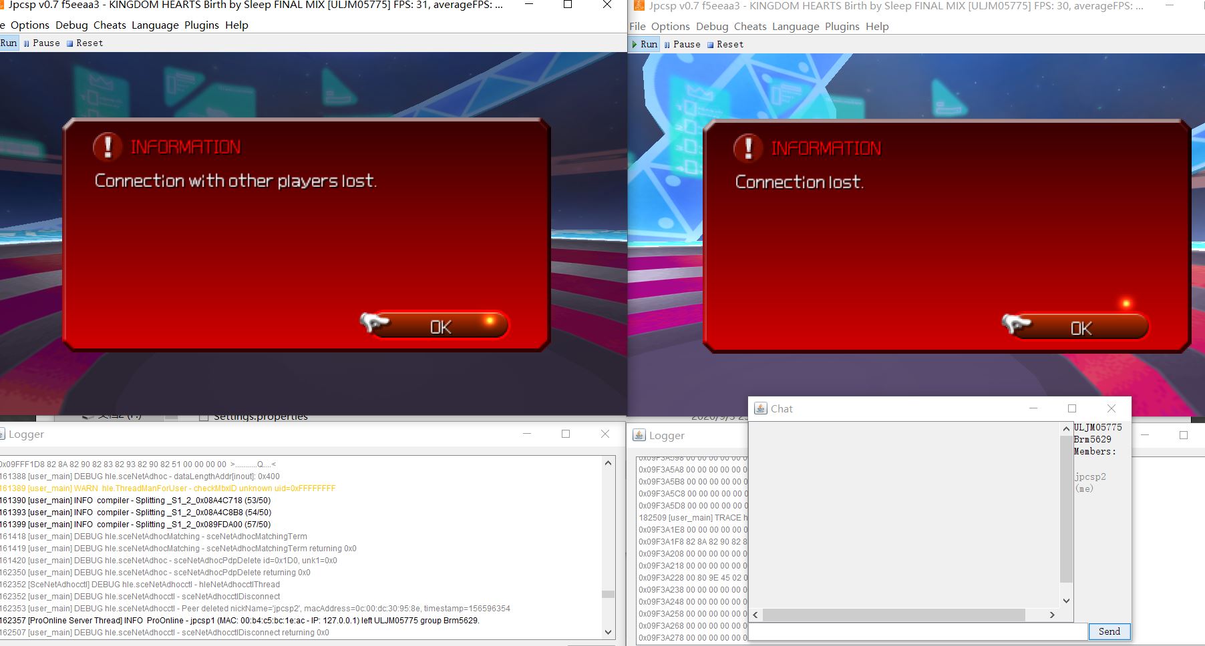Maximize the left Jpcsp emulator window
The height and width of the screenshot is (646, 1205).
(568, 5)
